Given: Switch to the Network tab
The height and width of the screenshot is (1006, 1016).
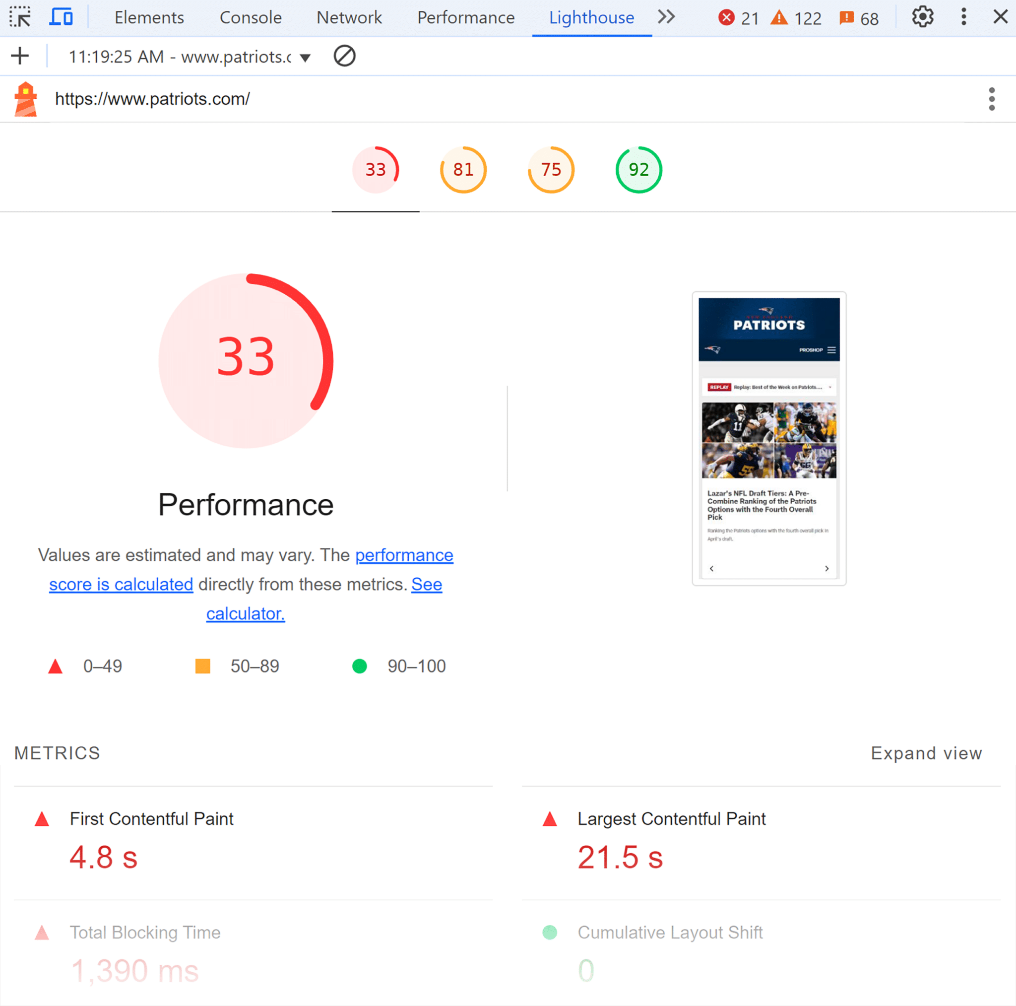Looking at the screenshot, I should (349, 17).
